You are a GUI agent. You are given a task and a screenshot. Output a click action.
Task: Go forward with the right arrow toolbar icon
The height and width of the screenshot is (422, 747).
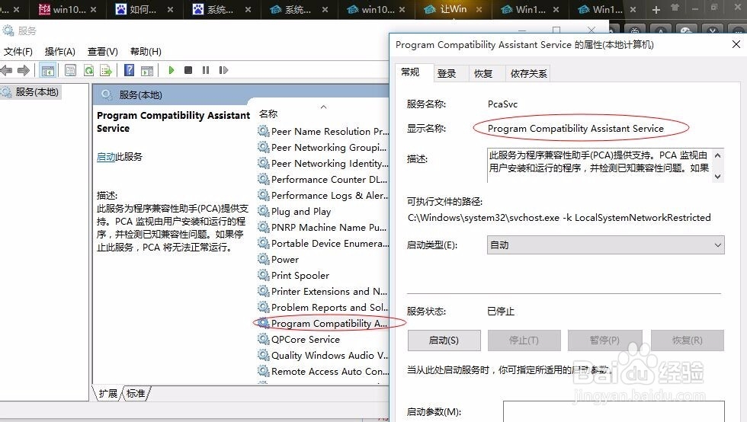click(x=24, y=71)
